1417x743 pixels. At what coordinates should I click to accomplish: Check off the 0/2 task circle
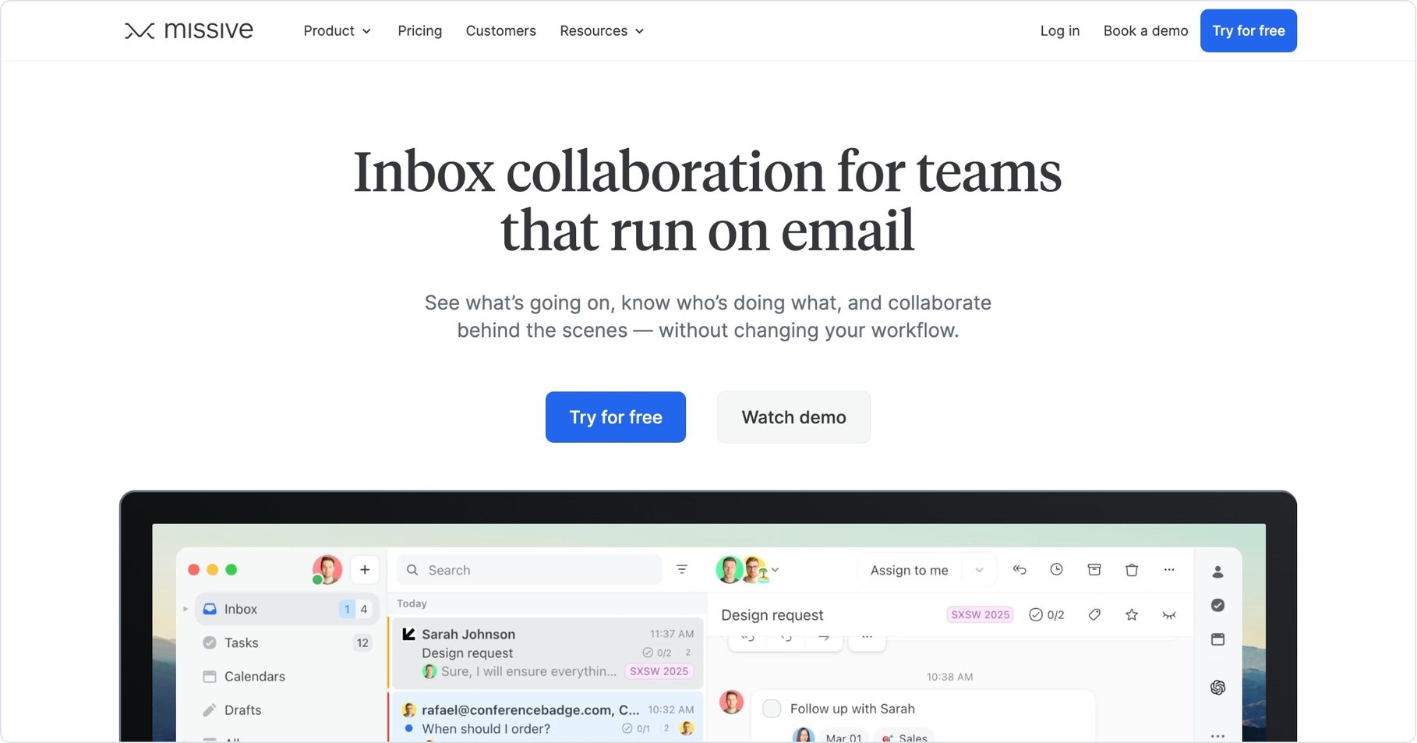(1036, 614)
